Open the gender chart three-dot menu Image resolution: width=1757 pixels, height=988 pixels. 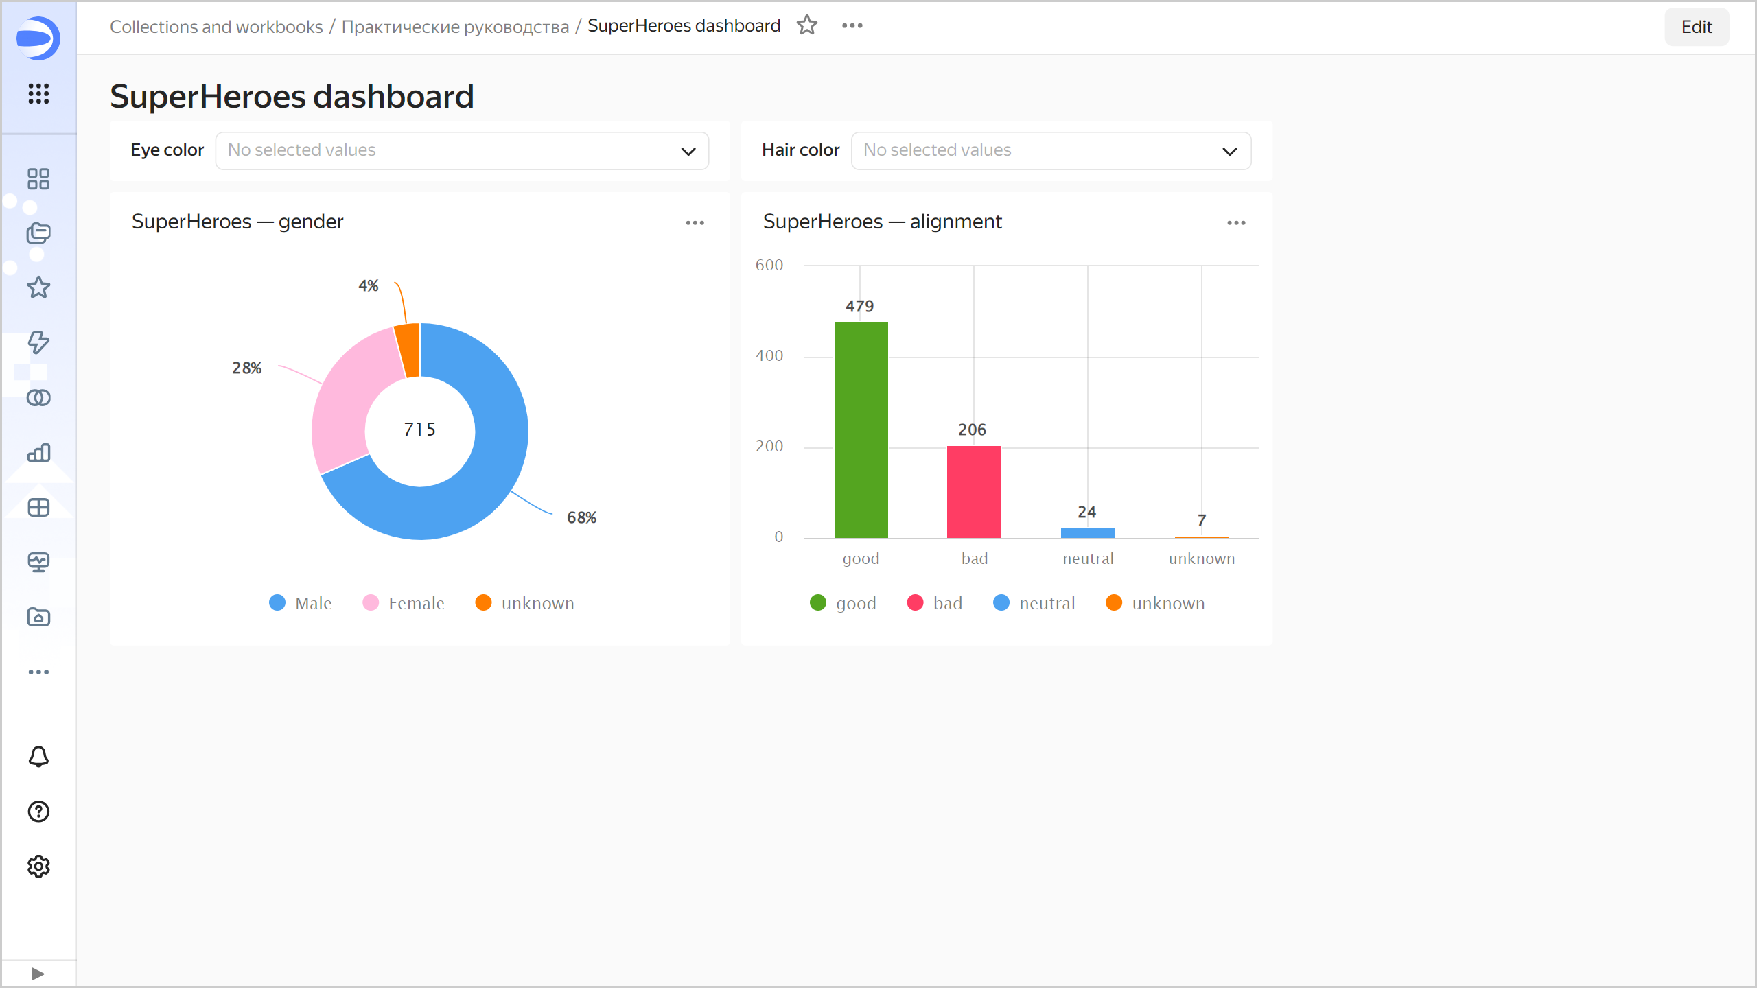(x=695, y=223)
